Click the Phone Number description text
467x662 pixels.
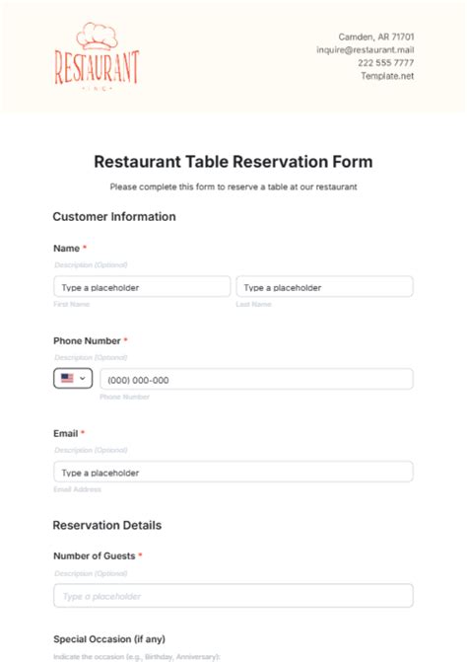(91, 357)
